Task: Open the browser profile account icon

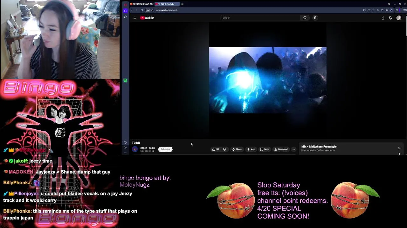Action: [391, 10]
